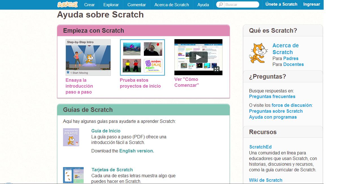This screenshot has width=357, height=184.
Task: Open Preguntas frecuentes
Action: [272, 96]
